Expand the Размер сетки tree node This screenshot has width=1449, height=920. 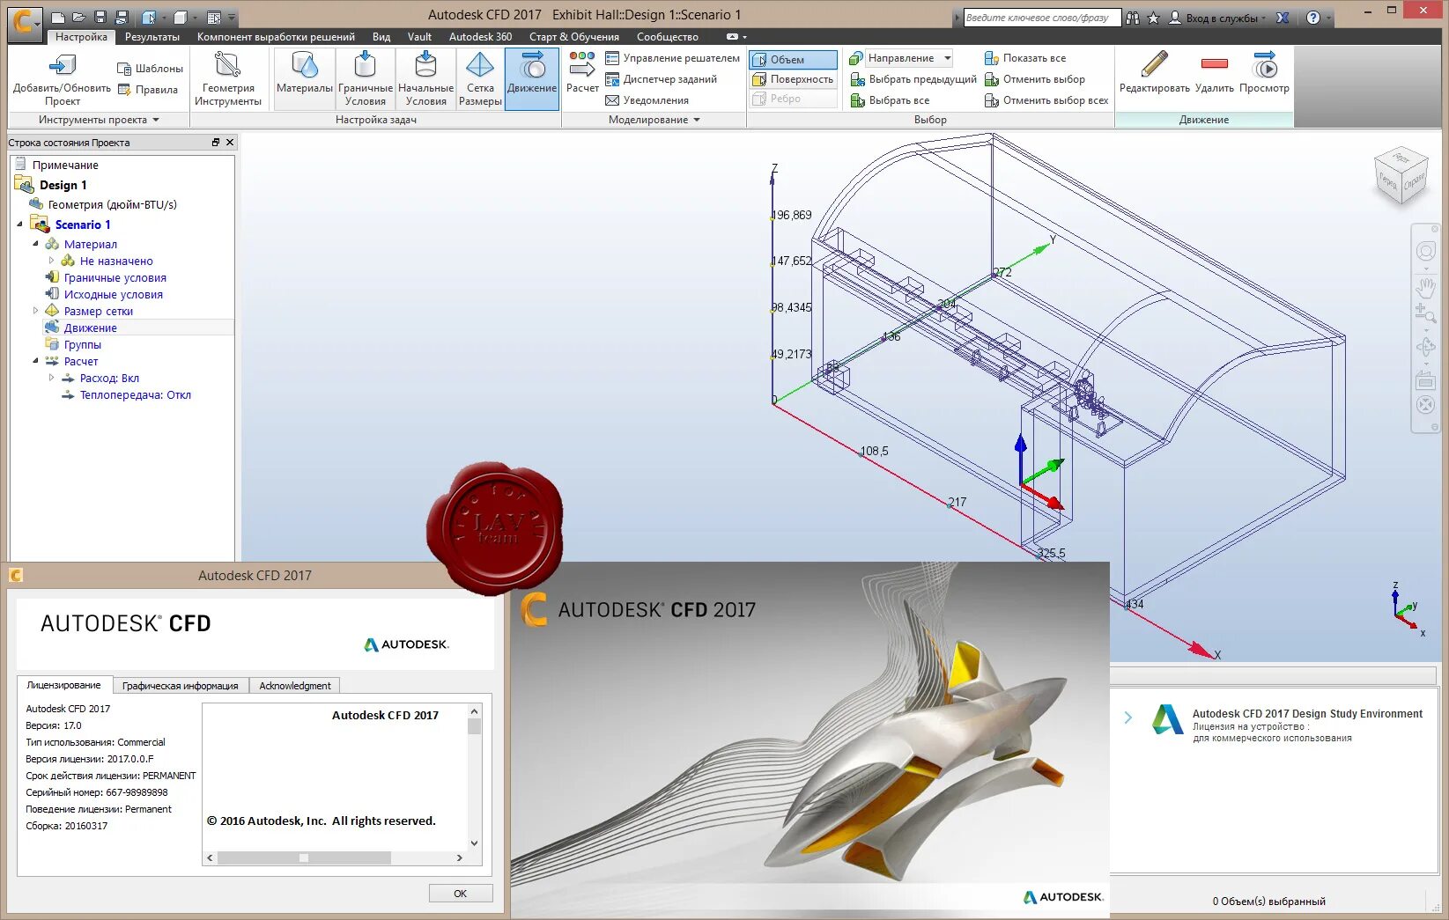pyautogui.click(x=36, y=311)
